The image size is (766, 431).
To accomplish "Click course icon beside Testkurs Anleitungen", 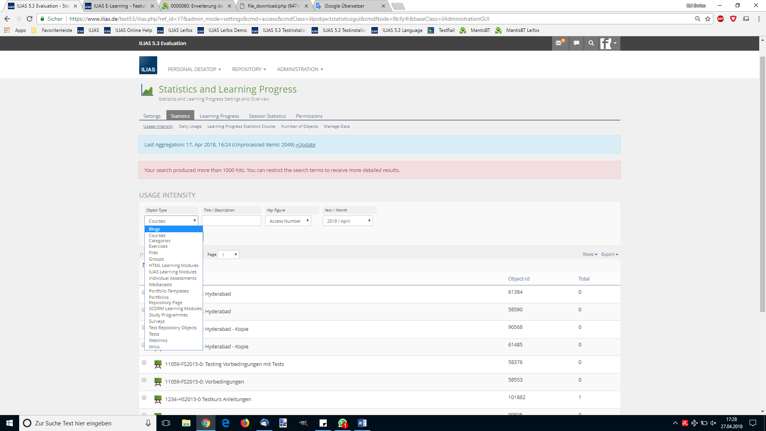I will pyautogui.click(x=158, y=399).
